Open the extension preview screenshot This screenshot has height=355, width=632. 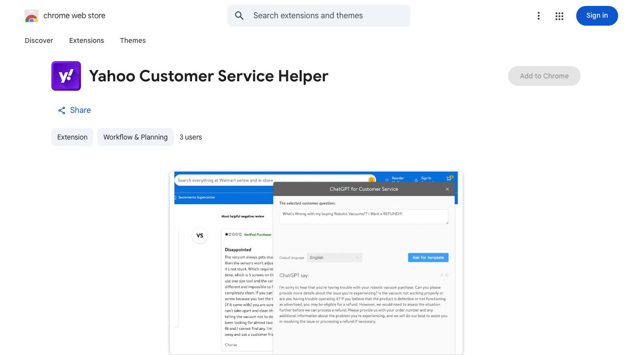click(x=316, y=263)
